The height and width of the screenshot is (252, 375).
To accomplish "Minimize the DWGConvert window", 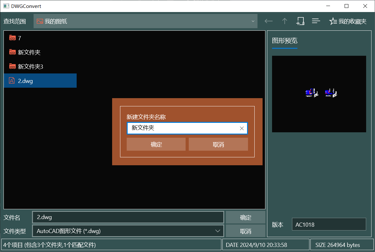I will click(328, 6).
